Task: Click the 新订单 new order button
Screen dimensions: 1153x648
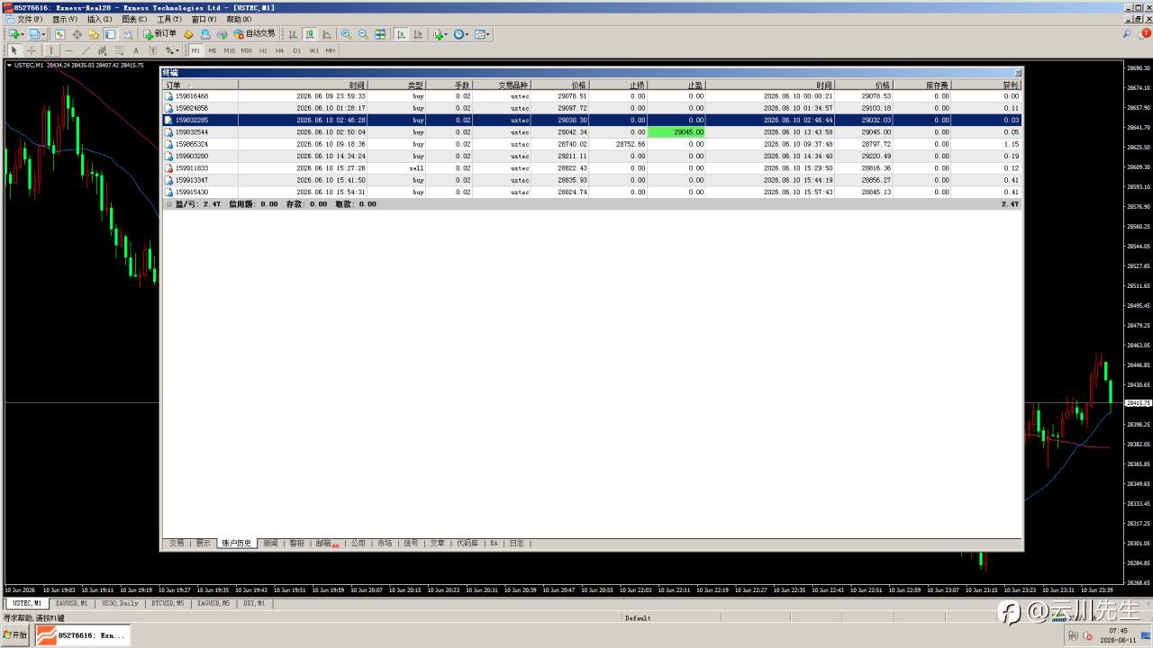Action: click(x=160, y=34)
